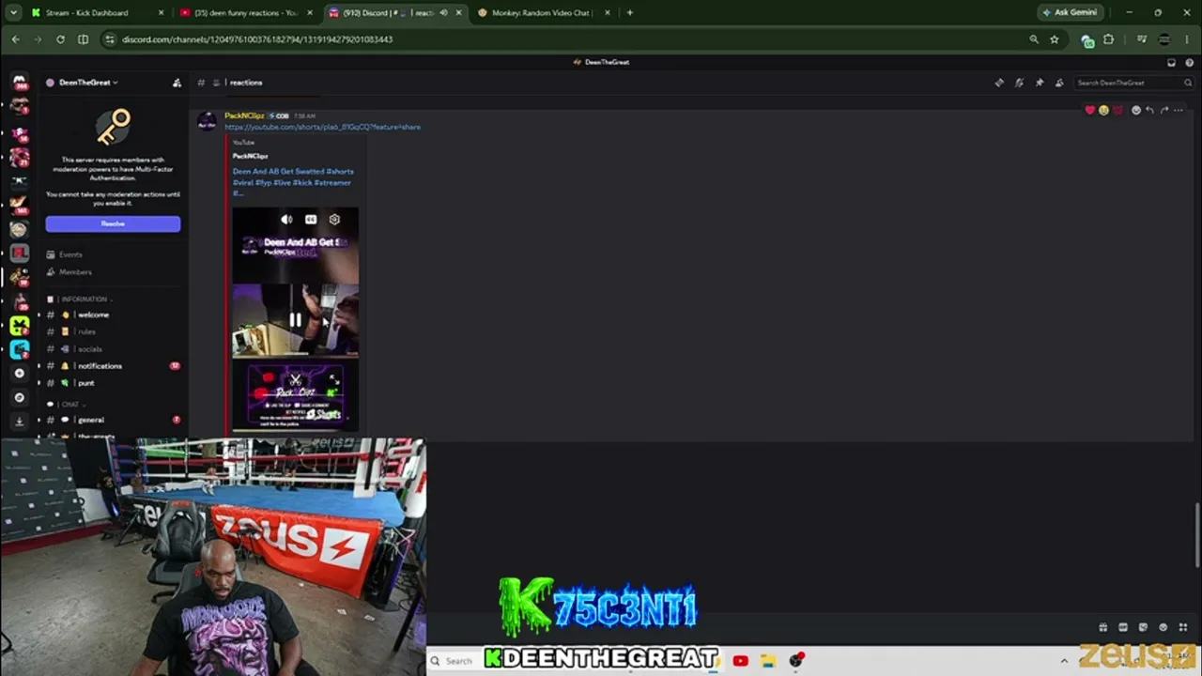This screenshot has width=1202, height=676.
Task: Click the PackNClipz user avatar
Action: [207, 122]
